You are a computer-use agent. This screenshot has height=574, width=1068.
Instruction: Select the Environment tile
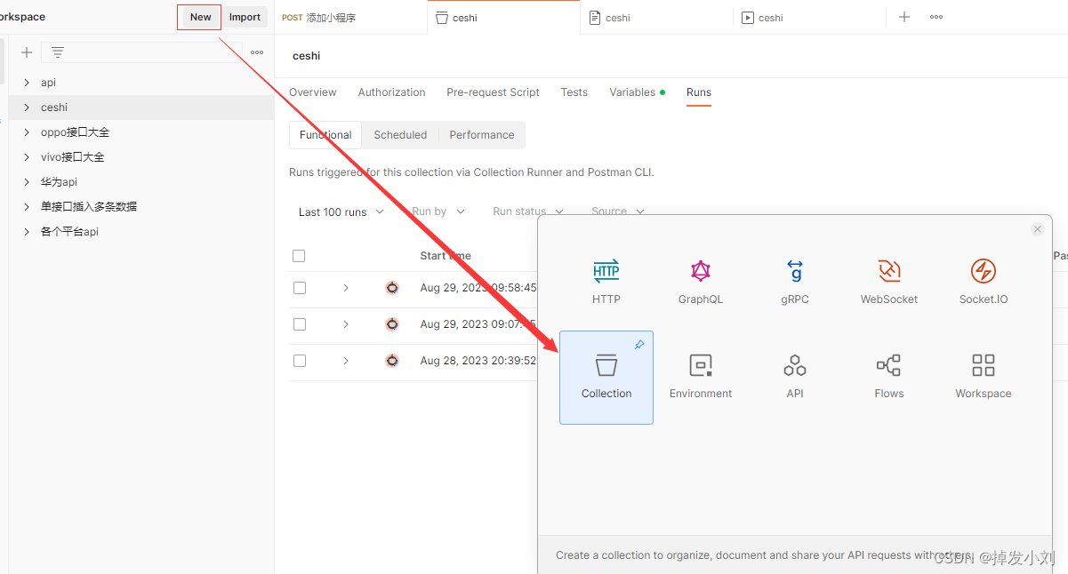pos(701,378)
